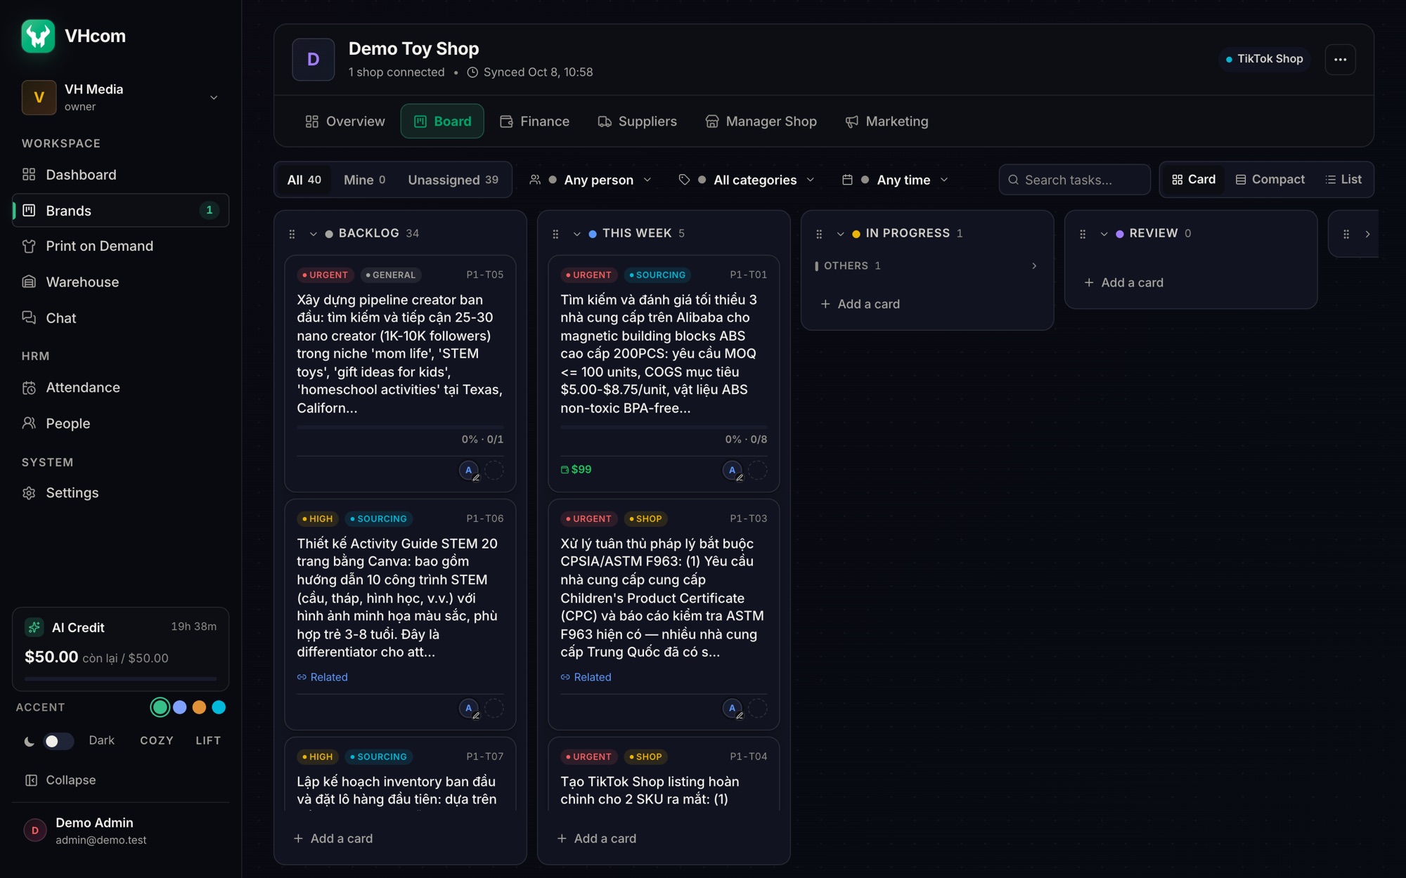1406x878 pixels.
Task: Open the Finance tab
Action: pos(535,122)
